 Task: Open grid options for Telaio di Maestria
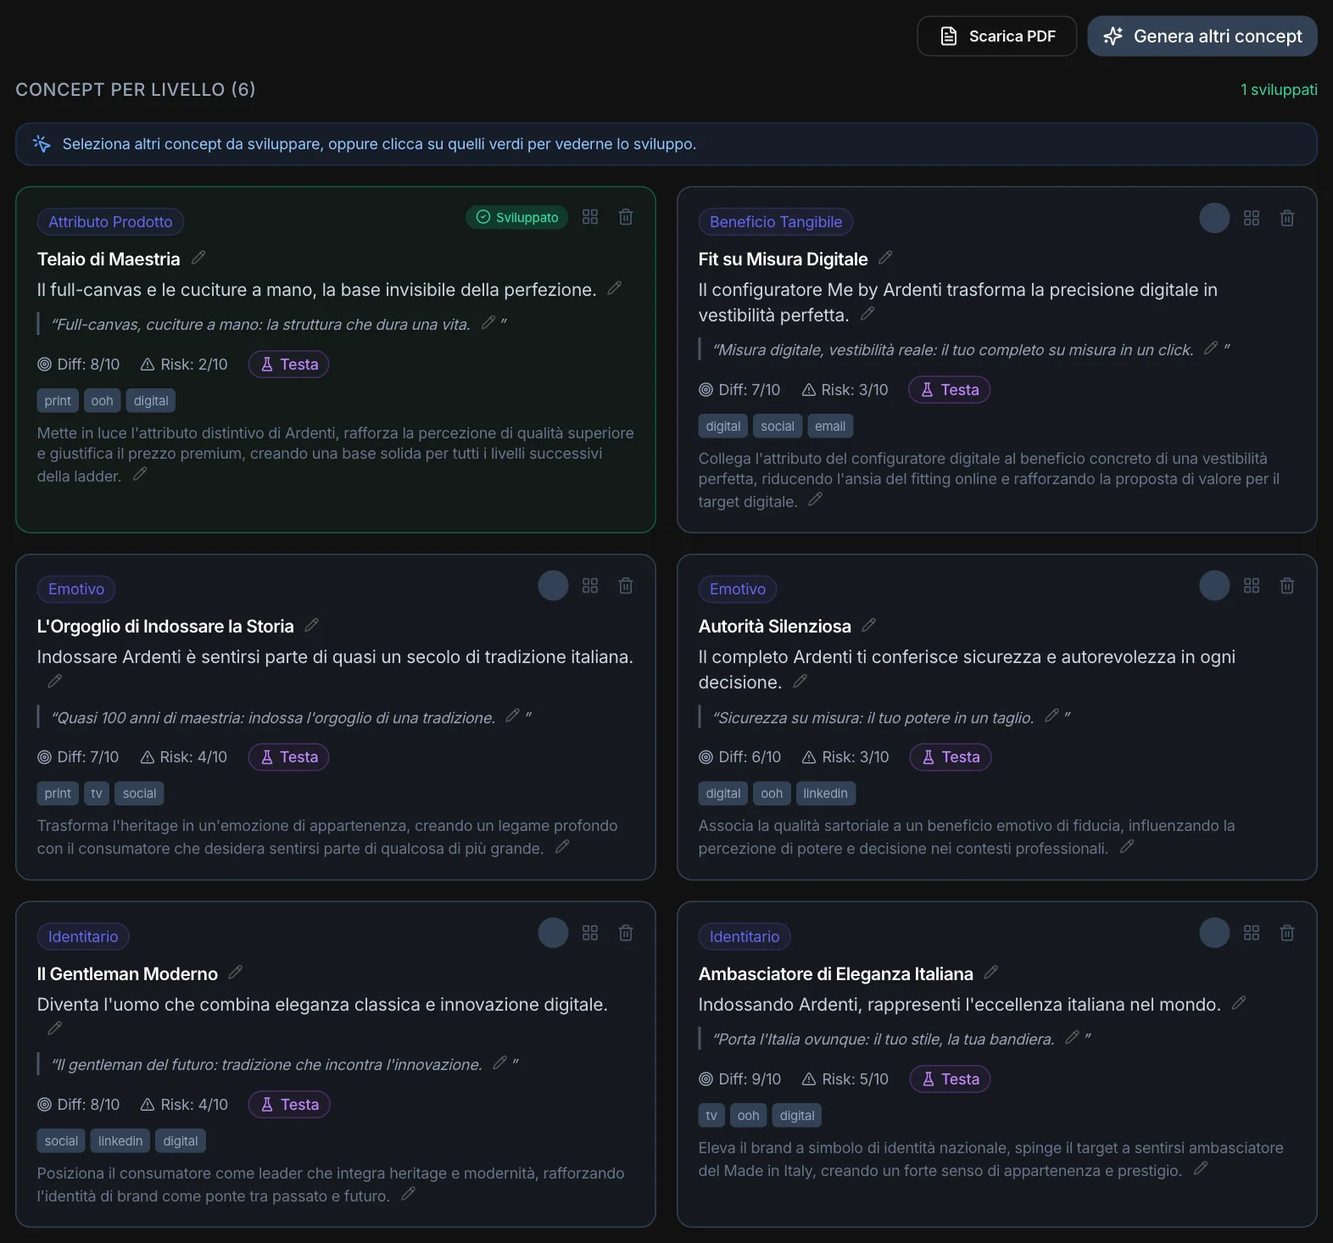pos(590,217)
